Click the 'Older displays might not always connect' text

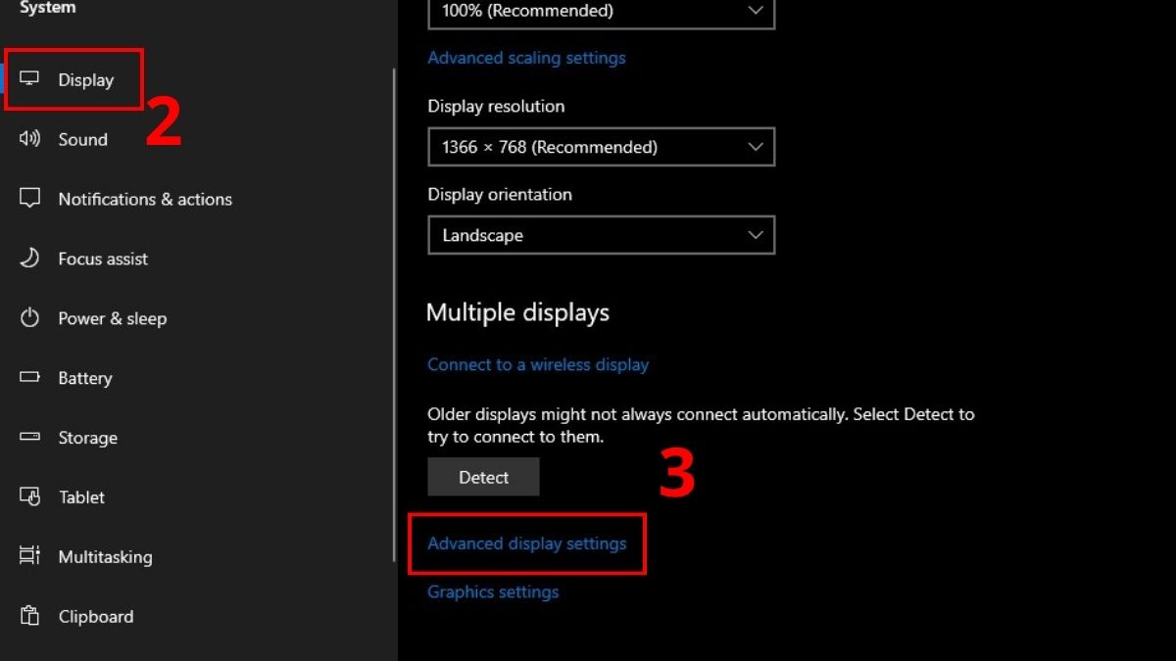701,425
